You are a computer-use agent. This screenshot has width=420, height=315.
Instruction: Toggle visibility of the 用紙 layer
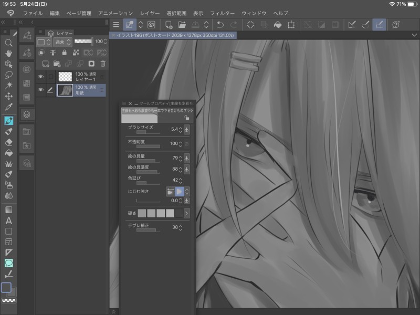click(x=41, y=90)
